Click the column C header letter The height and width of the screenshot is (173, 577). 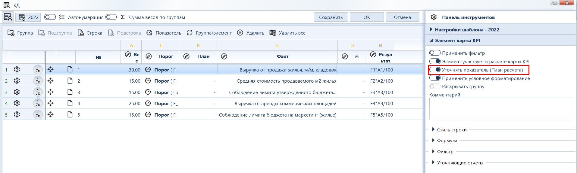(277, 45)
